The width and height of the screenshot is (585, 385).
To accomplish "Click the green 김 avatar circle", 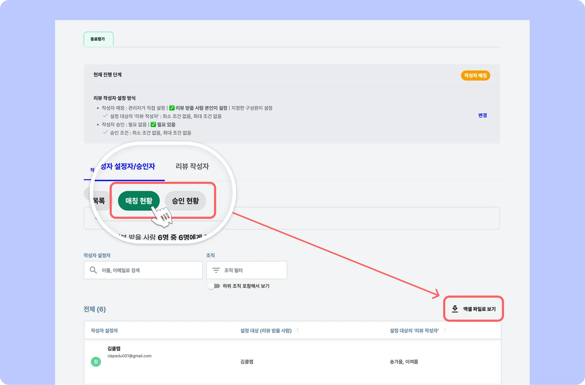I will pyautogui.click(x=96, y=362).
